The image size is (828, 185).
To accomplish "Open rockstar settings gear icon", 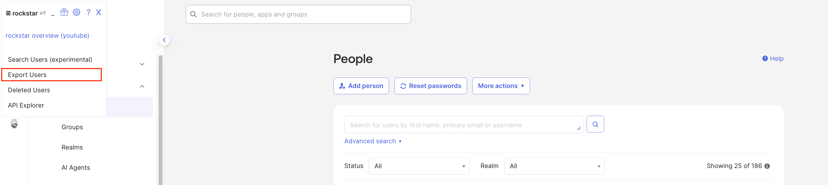I will point(77,12).
